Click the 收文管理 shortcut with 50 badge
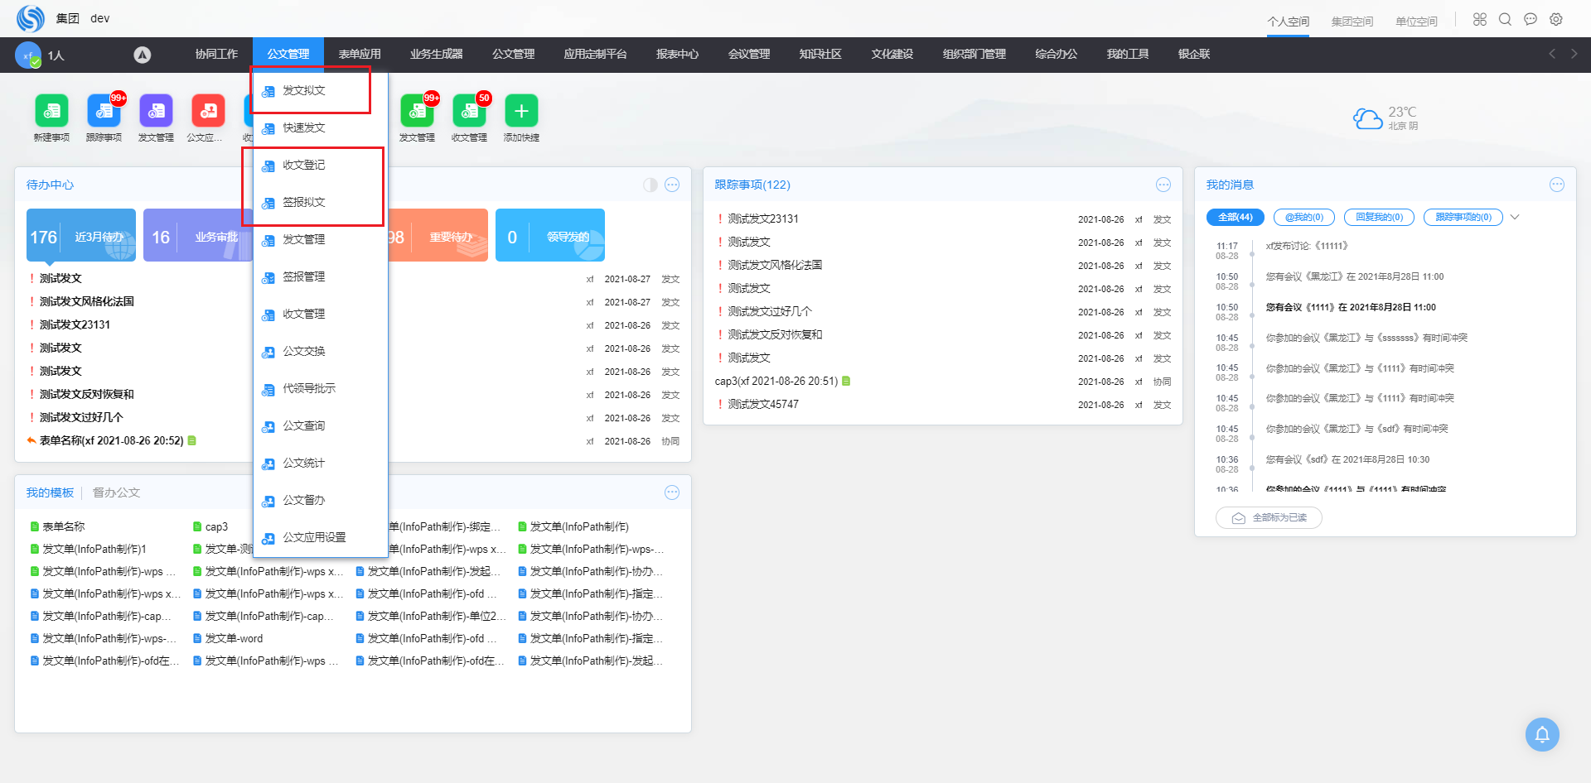This screenshot has height=783, width=1591. pos(469,111)
